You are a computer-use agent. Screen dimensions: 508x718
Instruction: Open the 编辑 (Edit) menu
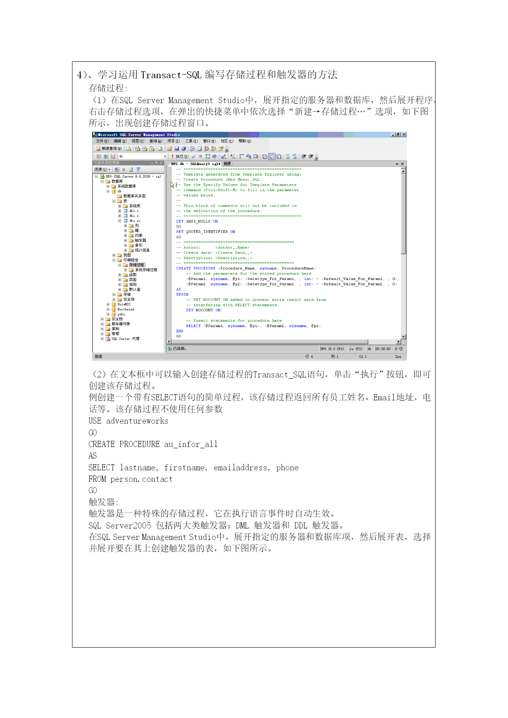tap(120, 141)
